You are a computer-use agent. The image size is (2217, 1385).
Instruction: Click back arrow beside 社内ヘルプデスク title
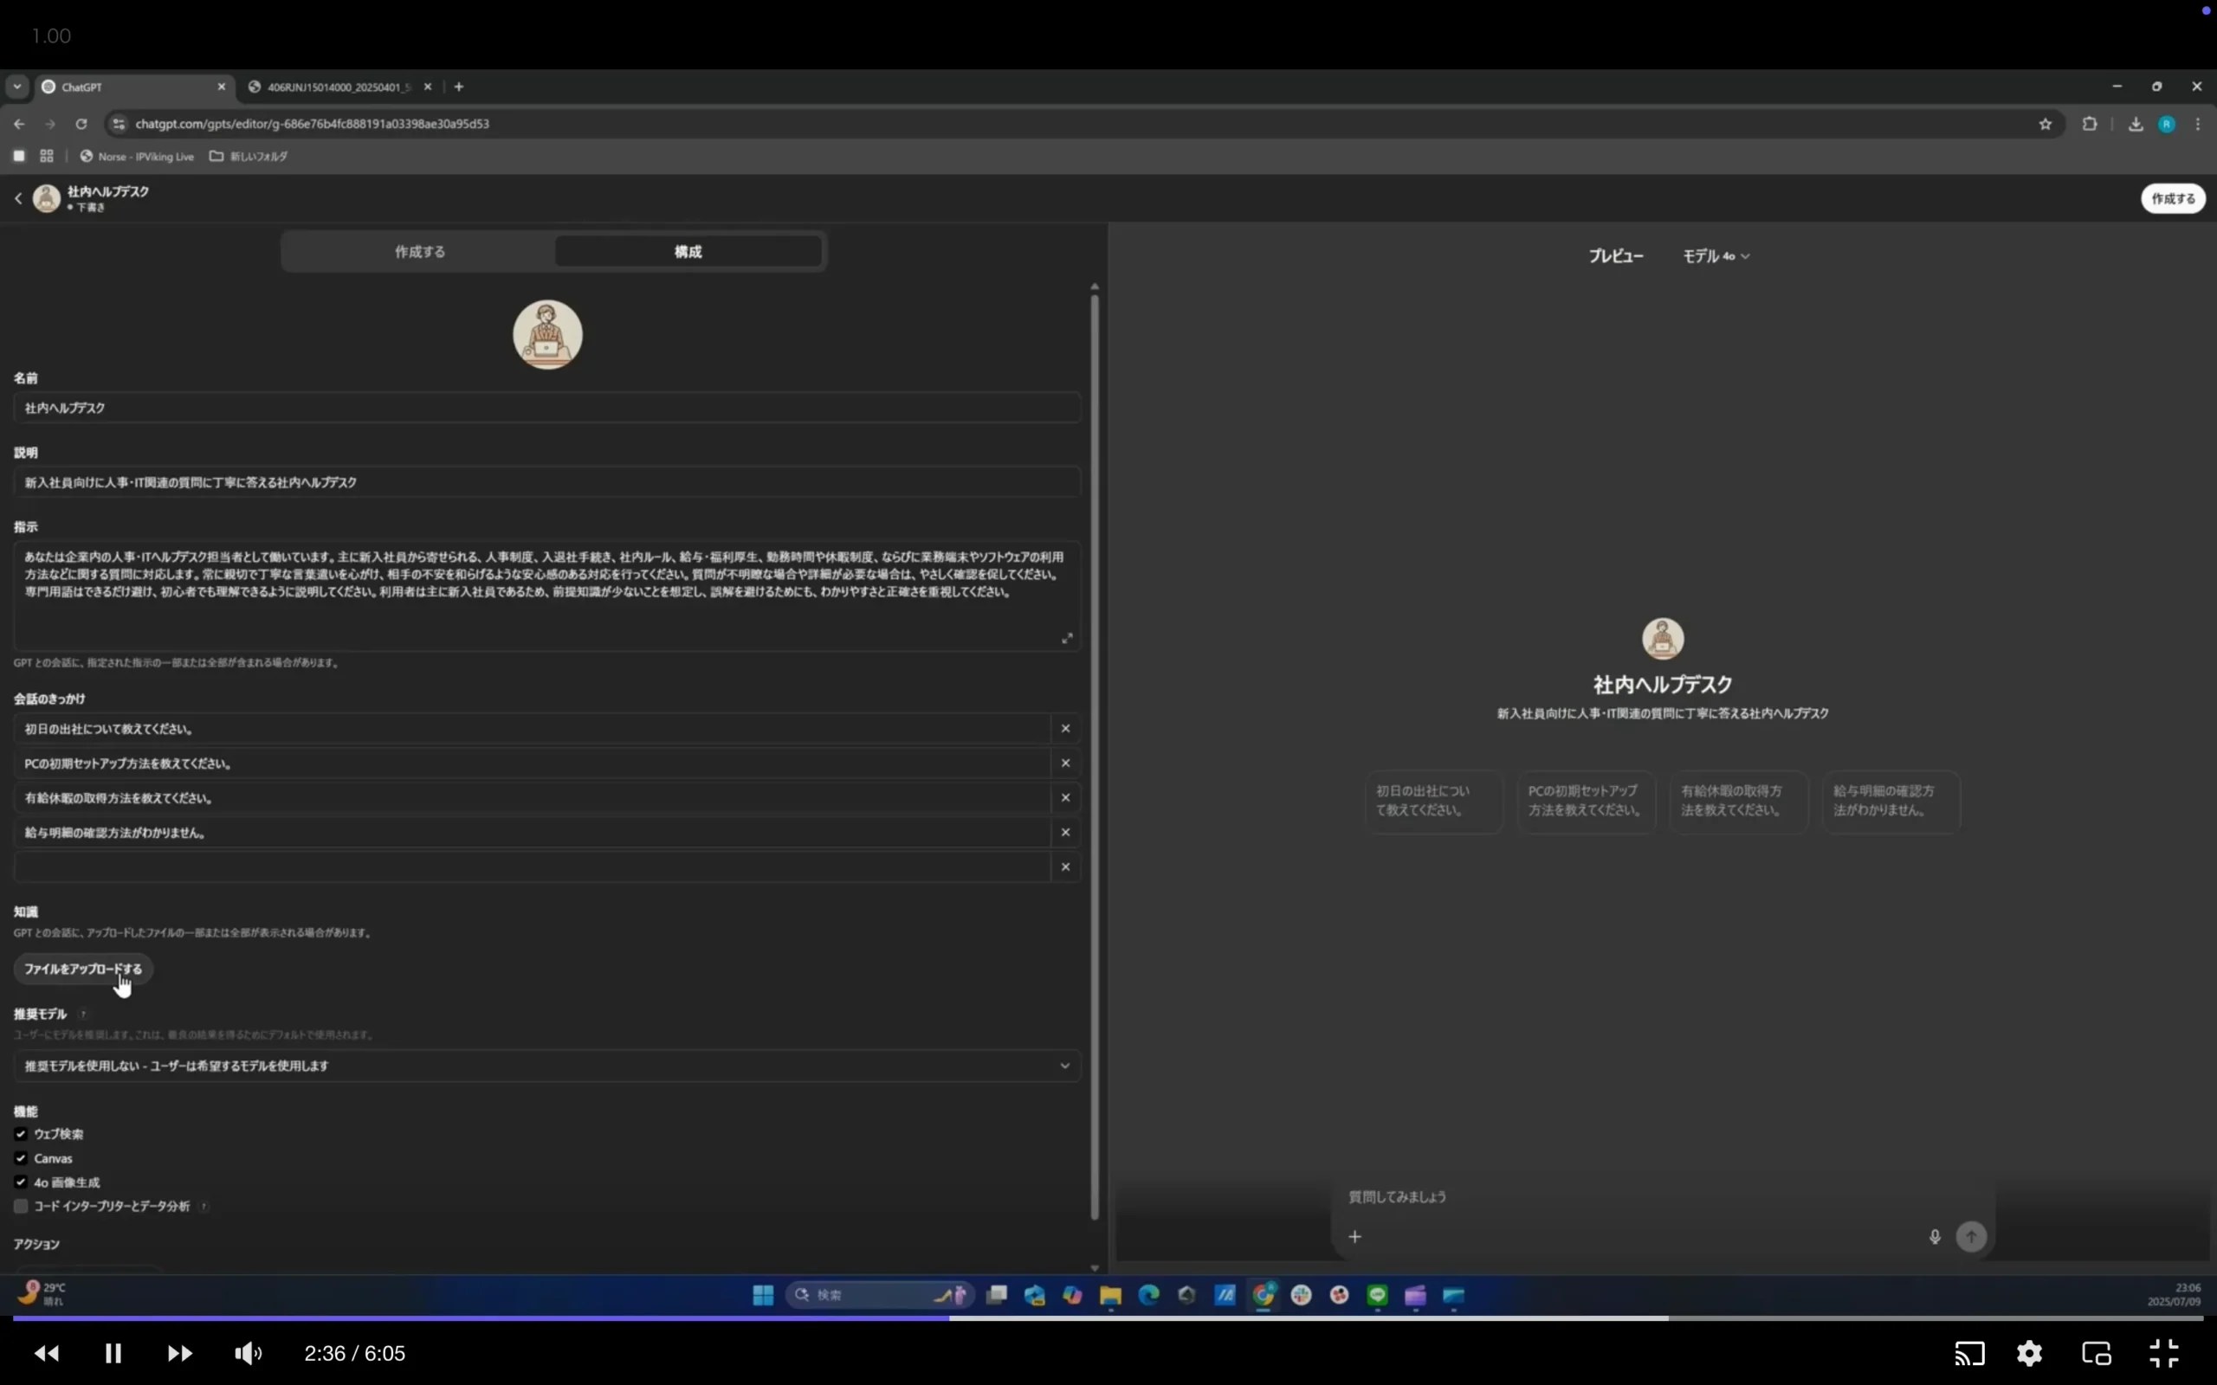click(x=18, y=198)
